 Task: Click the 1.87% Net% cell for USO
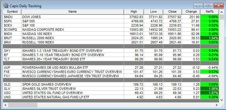coord(210,93)
